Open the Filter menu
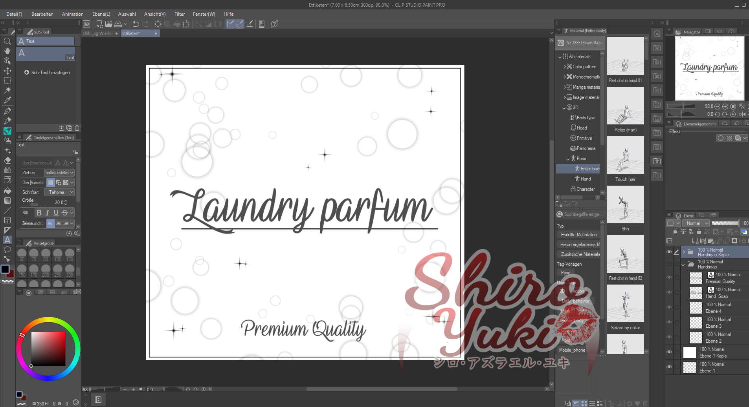The height and width of the screenshot is (407, 749). (180, 14)
